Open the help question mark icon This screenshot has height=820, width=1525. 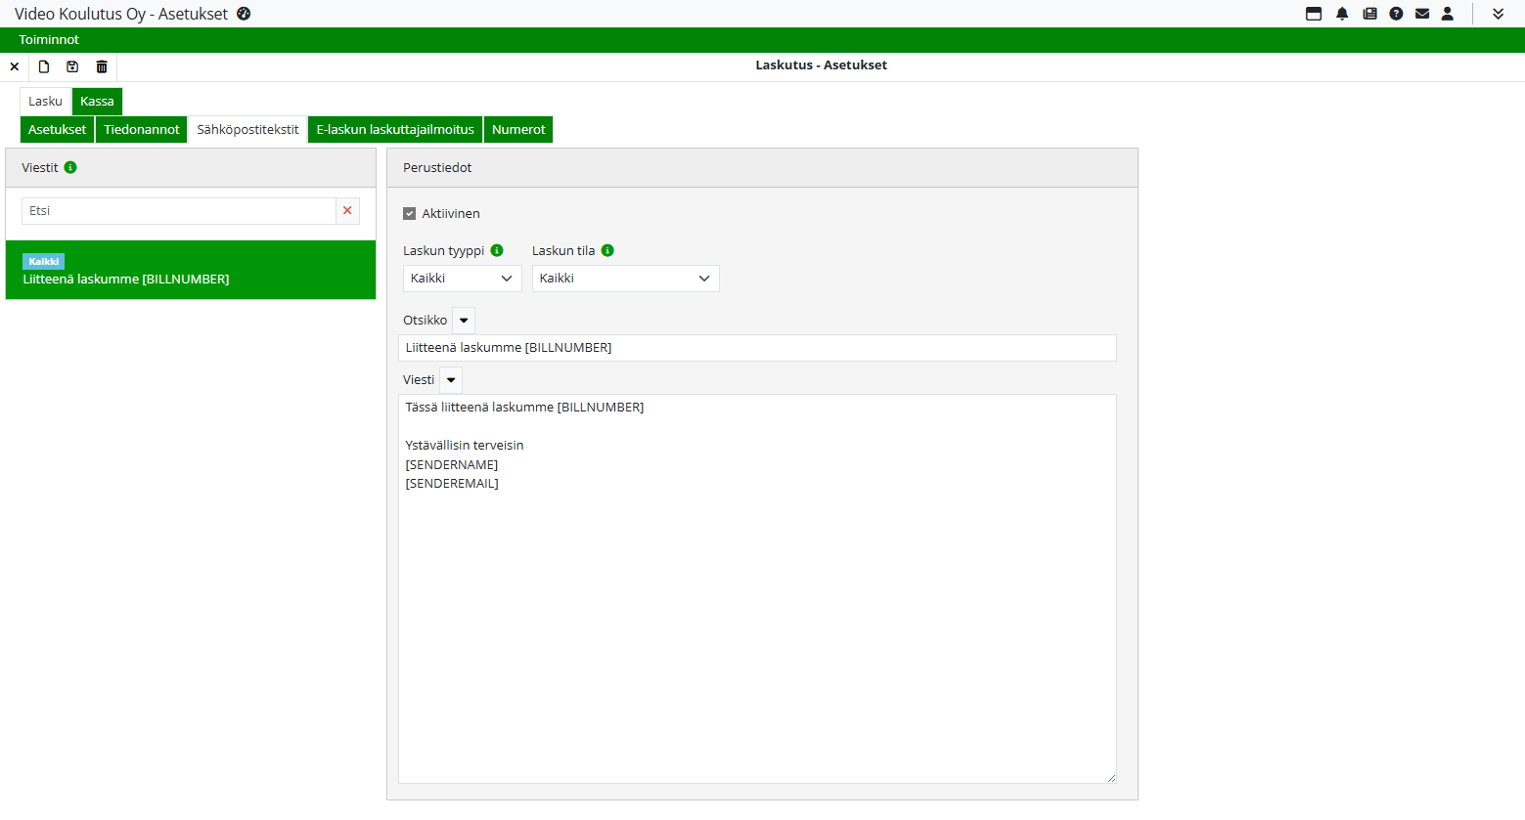tap(1396, 14)
